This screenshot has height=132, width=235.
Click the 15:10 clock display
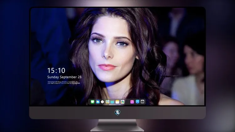tap(56, 70)
